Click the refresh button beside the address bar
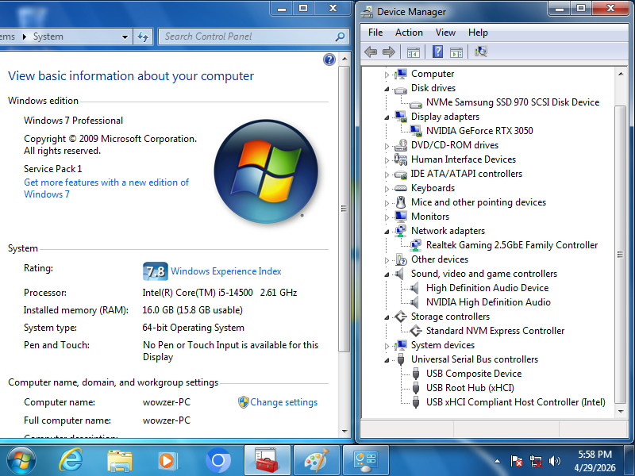This screenshot has height=476, width=635. pos(143,36)
